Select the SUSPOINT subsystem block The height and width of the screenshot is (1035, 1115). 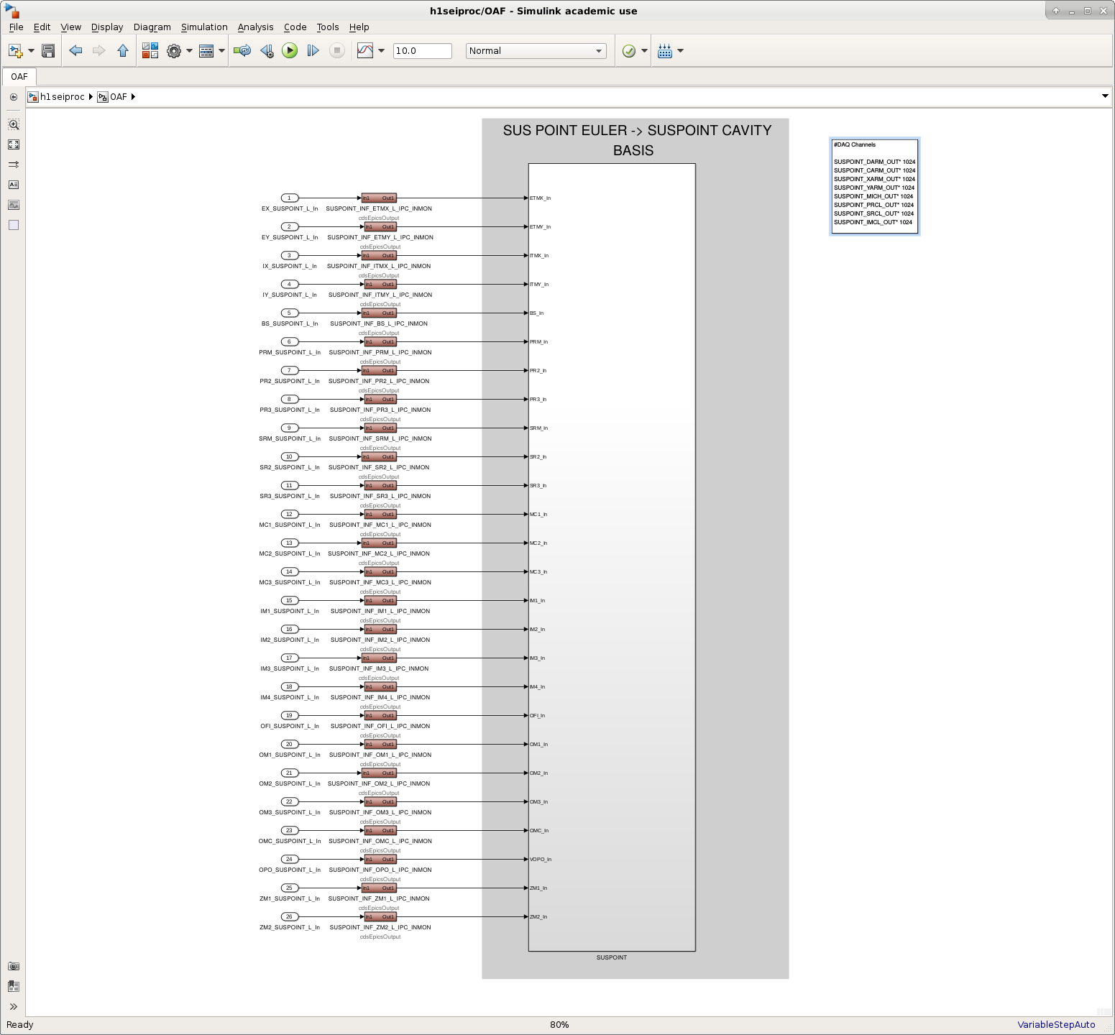[x=612, y=557]
